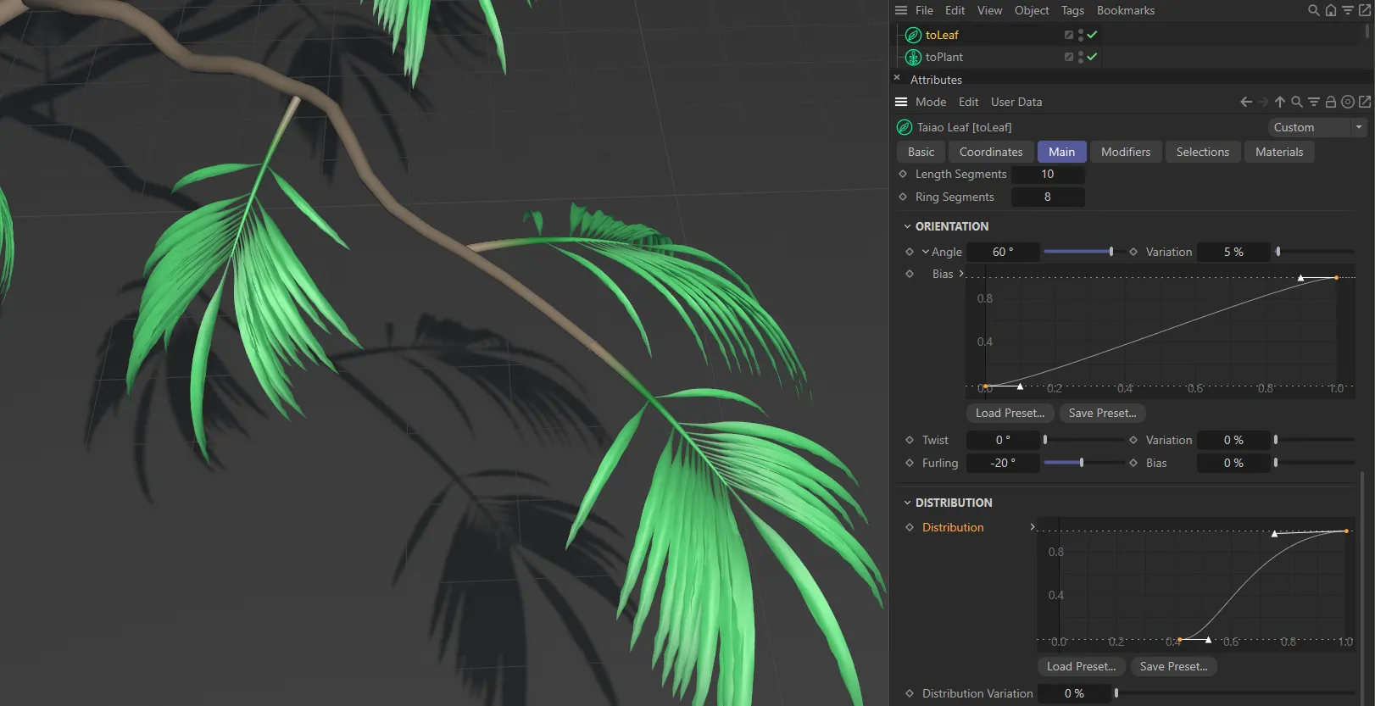
Task: Open the View menu
Action: (x=989, y=10)
